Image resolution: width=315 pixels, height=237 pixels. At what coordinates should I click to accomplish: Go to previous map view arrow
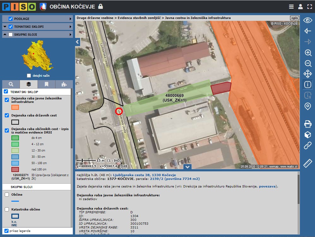(308, 31)
